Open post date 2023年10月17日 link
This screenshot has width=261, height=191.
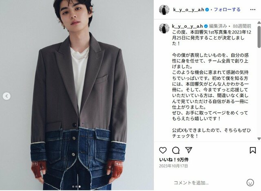pos(174,166)
